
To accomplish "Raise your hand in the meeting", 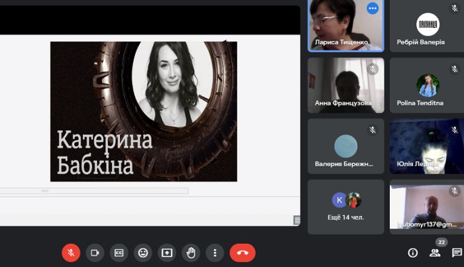I will pyautogui.click(x=191, y=252).
